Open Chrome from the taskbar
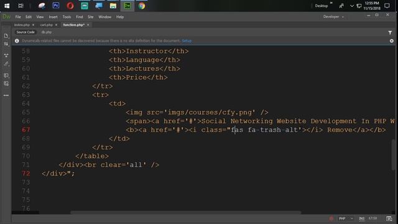 coord(142,6)
